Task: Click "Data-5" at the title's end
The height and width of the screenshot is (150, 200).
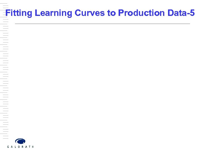Action: coord(182,13)
